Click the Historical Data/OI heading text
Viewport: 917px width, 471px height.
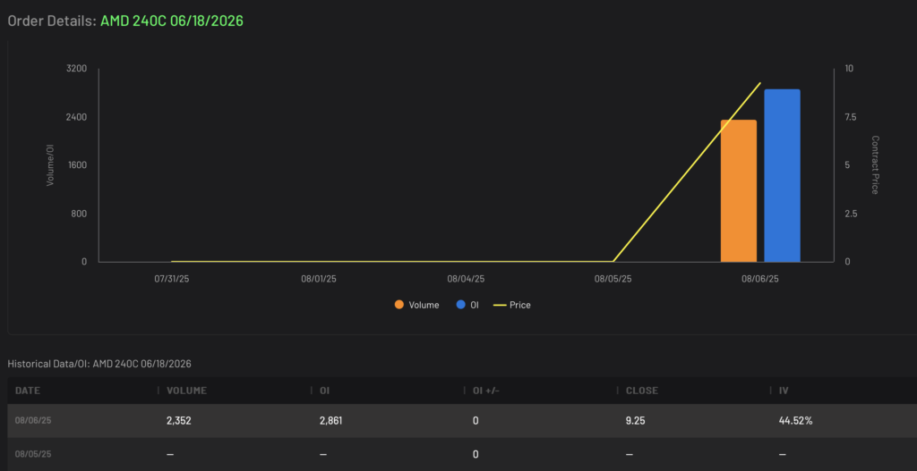click(x=99, y=364)
